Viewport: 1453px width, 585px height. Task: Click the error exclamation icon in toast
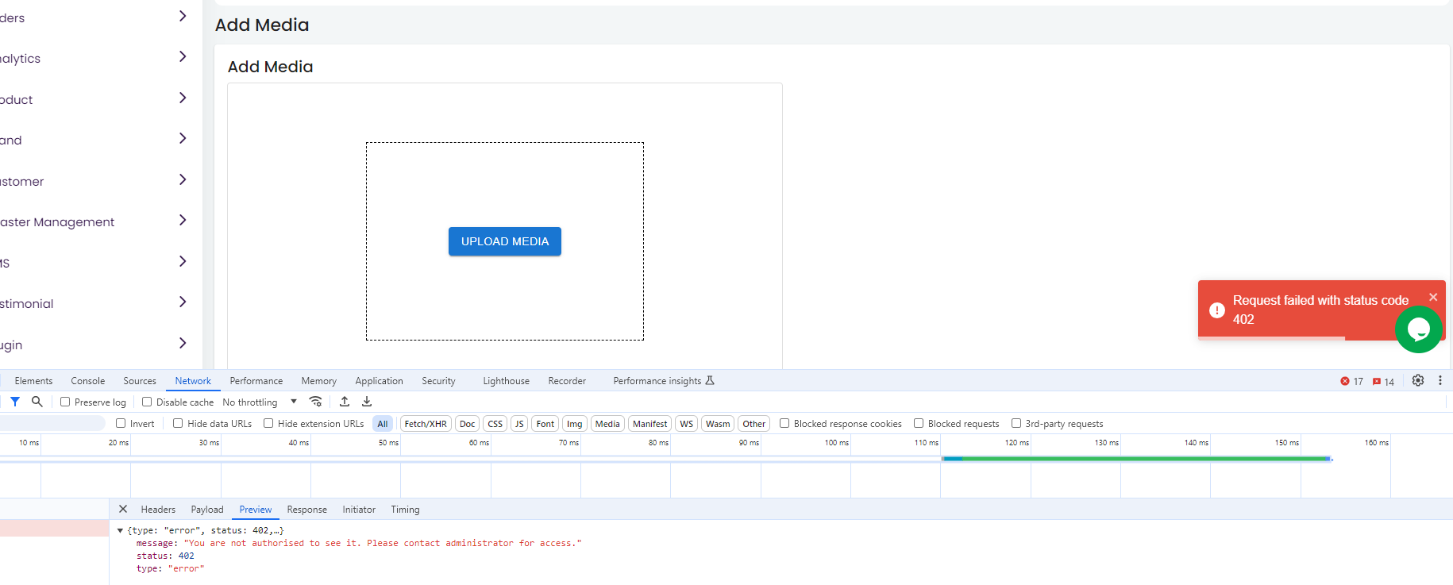(x=1217, y=310)
